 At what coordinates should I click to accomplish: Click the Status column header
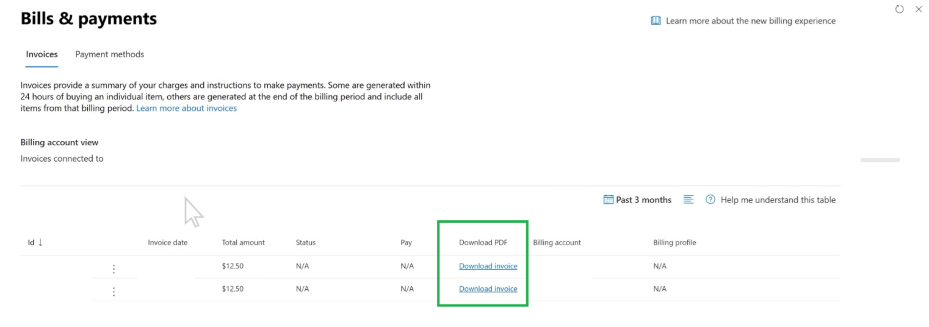pyautogui.click(x=306, y=242)
